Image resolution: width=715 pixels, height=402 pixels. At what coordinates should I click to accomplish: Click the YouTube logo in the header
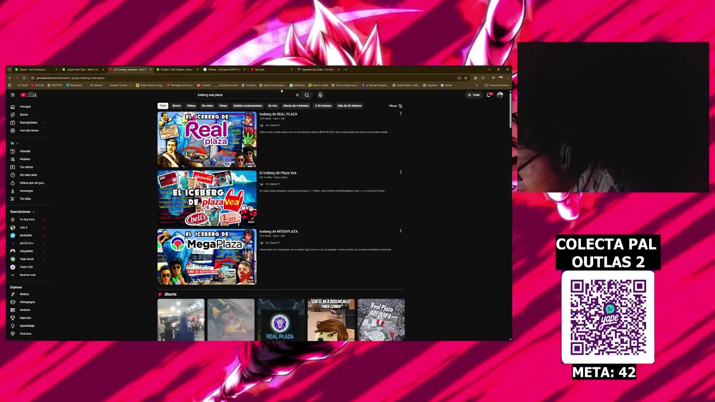[x=28, y=95]
